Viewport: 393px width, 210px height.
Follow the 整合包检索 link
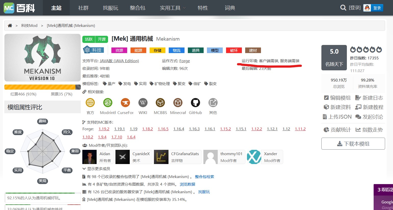click(x=204, y=176)
